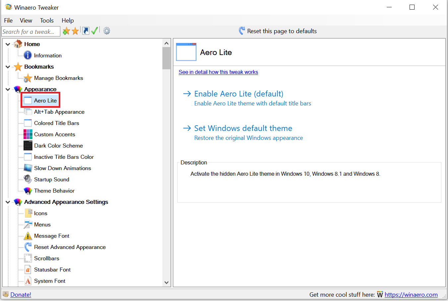448x301 pixels.
Task: Click the Home house icon in tree
Action: tap(18, 44)
